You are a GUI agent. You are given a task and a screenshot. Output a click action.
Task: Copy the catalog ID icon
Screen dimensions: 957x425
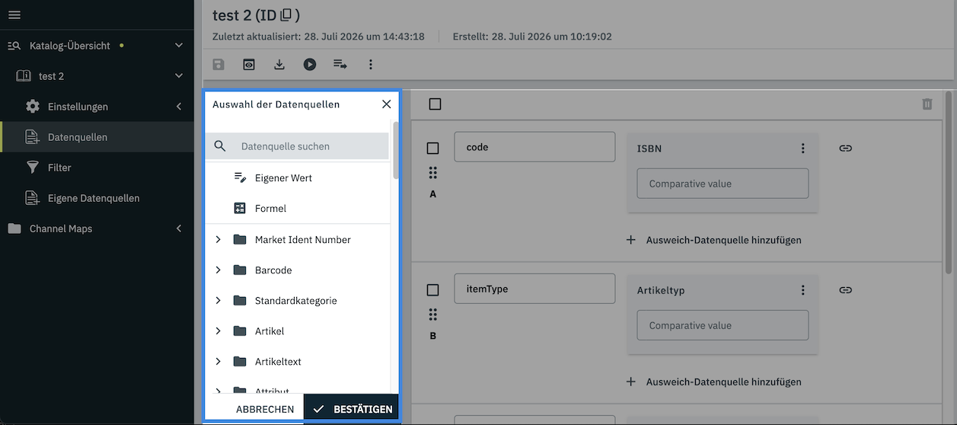pyautogui.click(x=286, y=14)
